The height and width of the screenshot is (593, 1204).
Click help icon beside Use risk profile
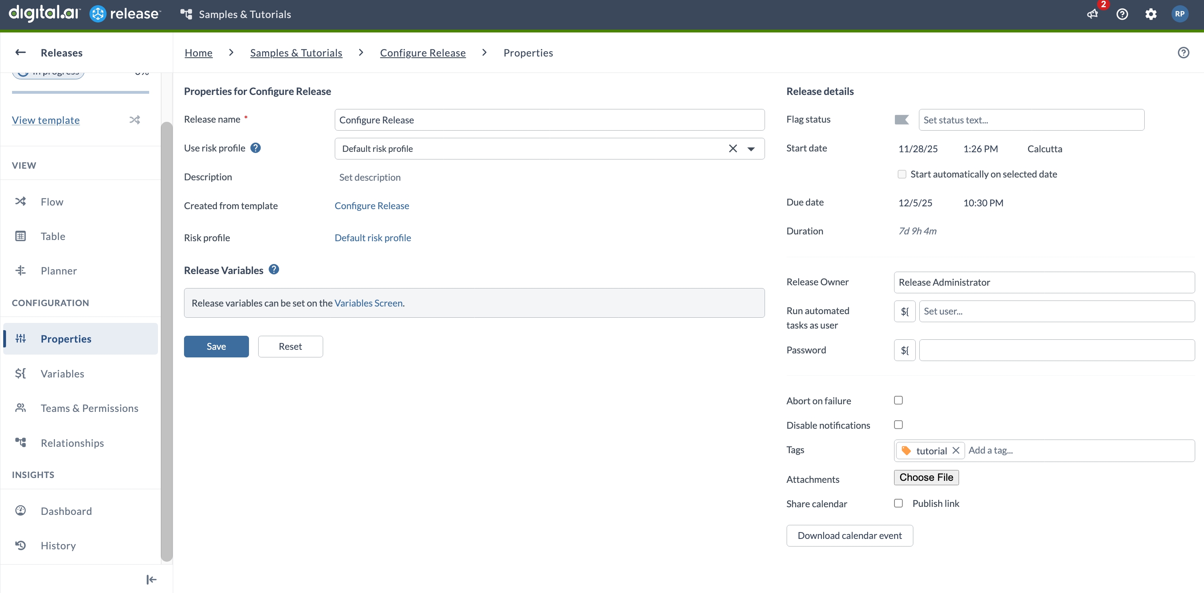tap(255, 148)
